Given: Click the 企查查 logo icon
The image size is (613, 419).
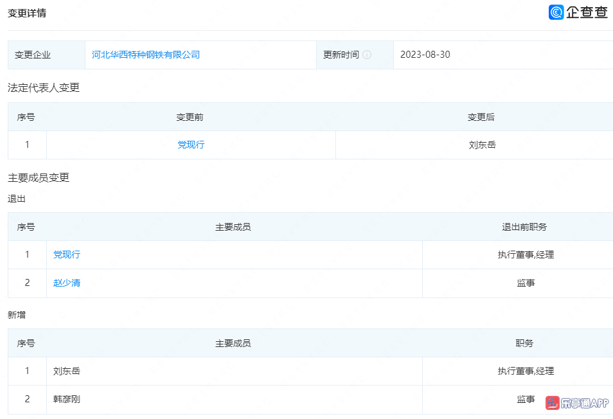Looking at the screenshot, I should coord(556,12).
